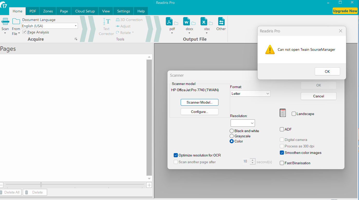
Task: Select the docx output icon
Action: [187, 22]
